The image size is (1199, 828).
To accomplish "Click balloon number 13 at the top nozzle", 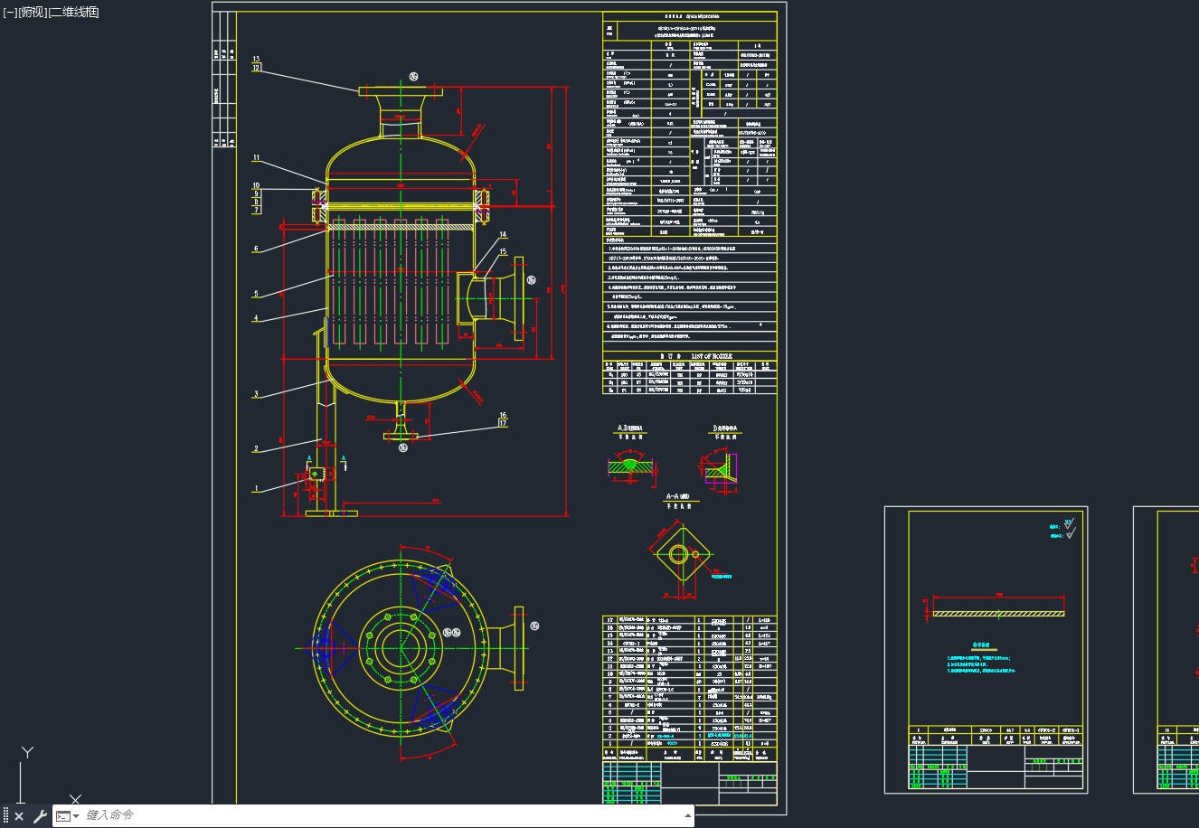I will (x=256, y=60).
